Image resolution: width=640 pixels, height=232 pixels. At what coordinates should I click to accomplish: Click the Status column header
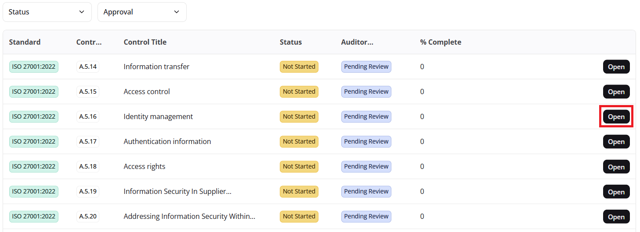pos(290,42)
